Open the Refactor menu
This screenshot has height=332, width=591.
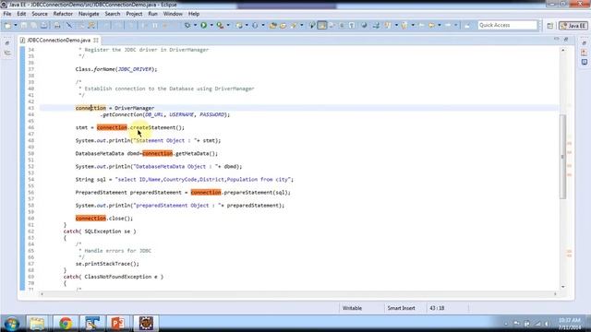63,14
